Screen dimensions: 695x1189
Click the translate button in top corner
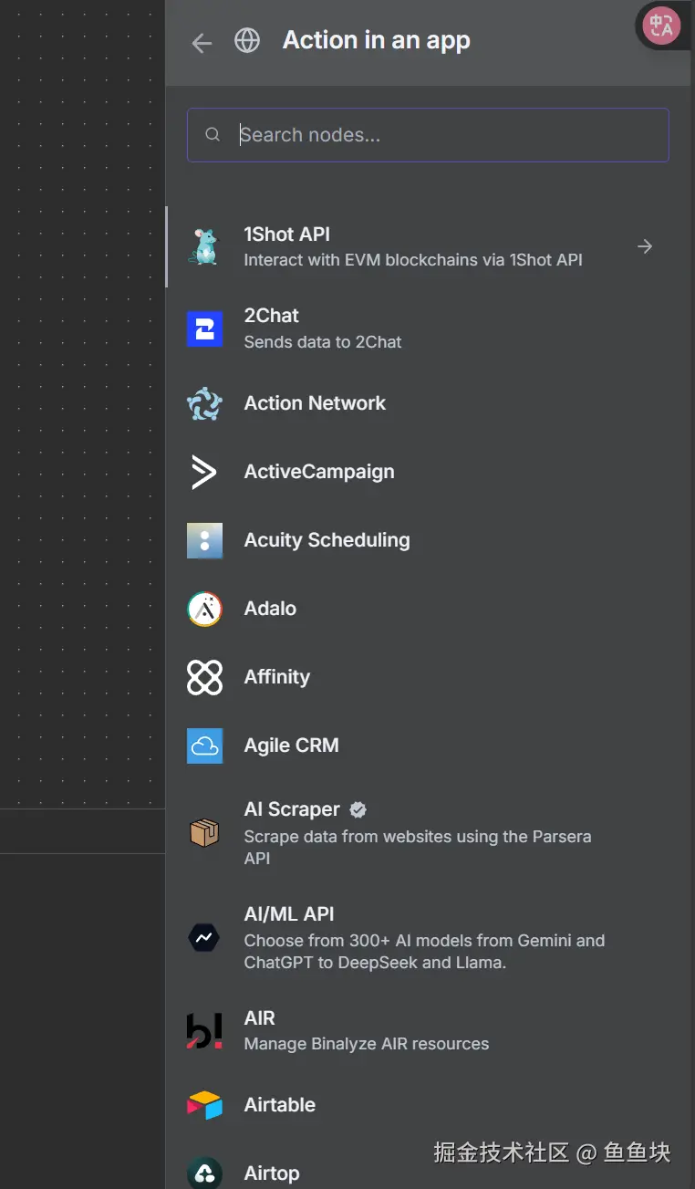pyautogui.click(x=661, y=26)
